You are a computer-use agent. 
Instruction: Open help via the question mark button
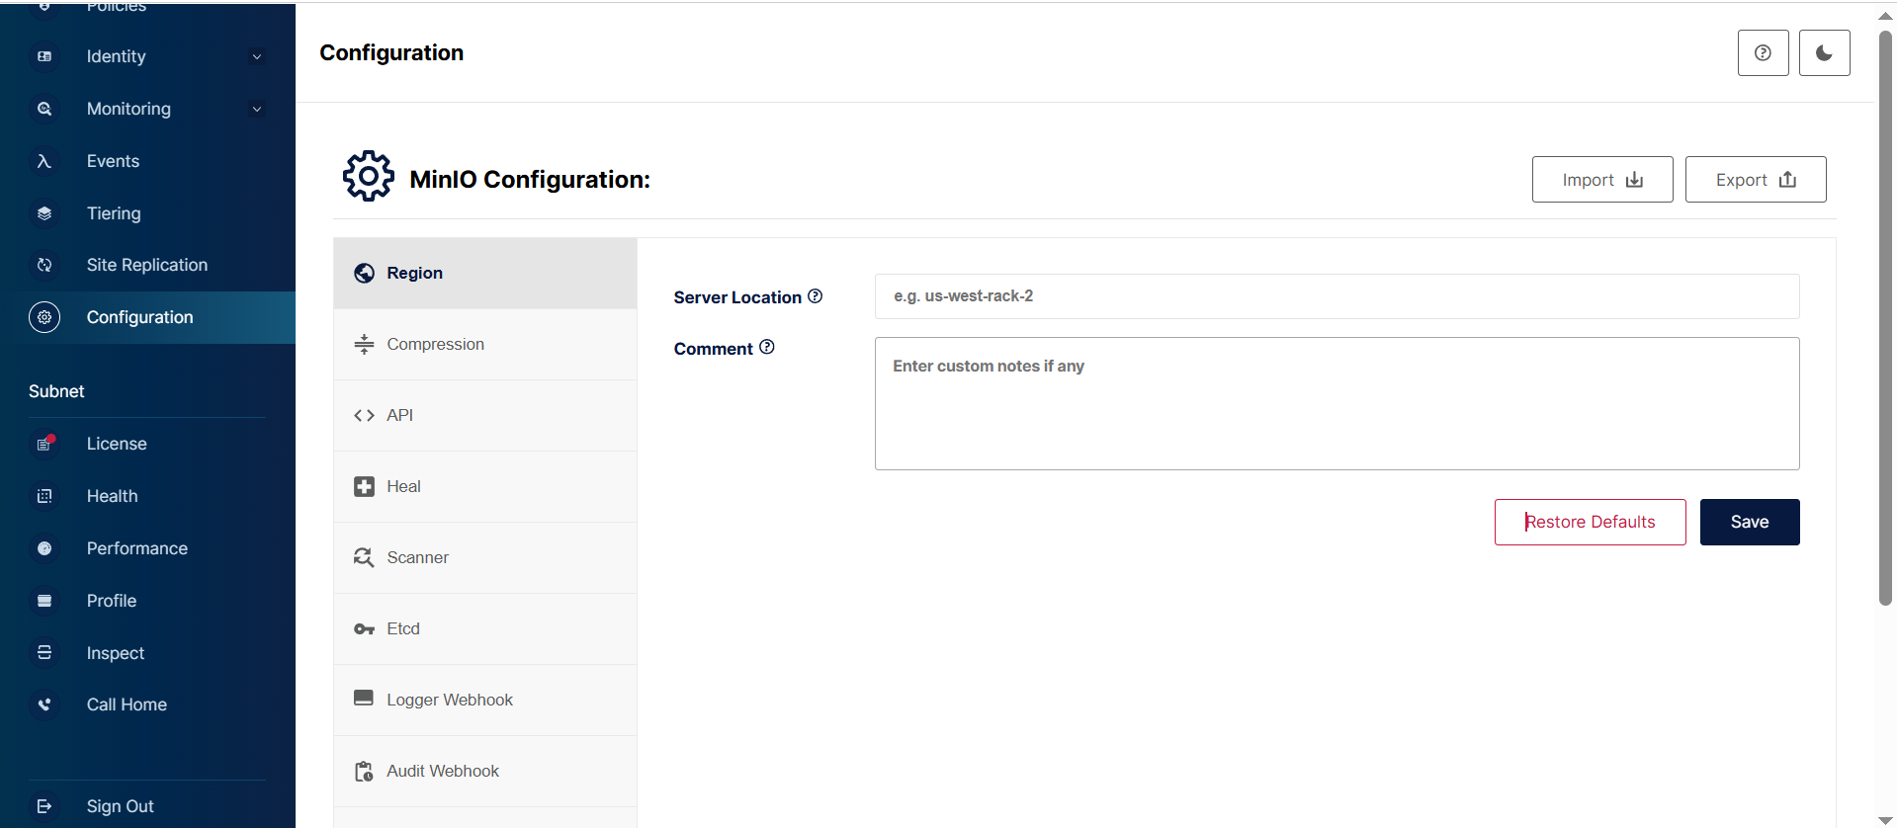(1763, 53)
